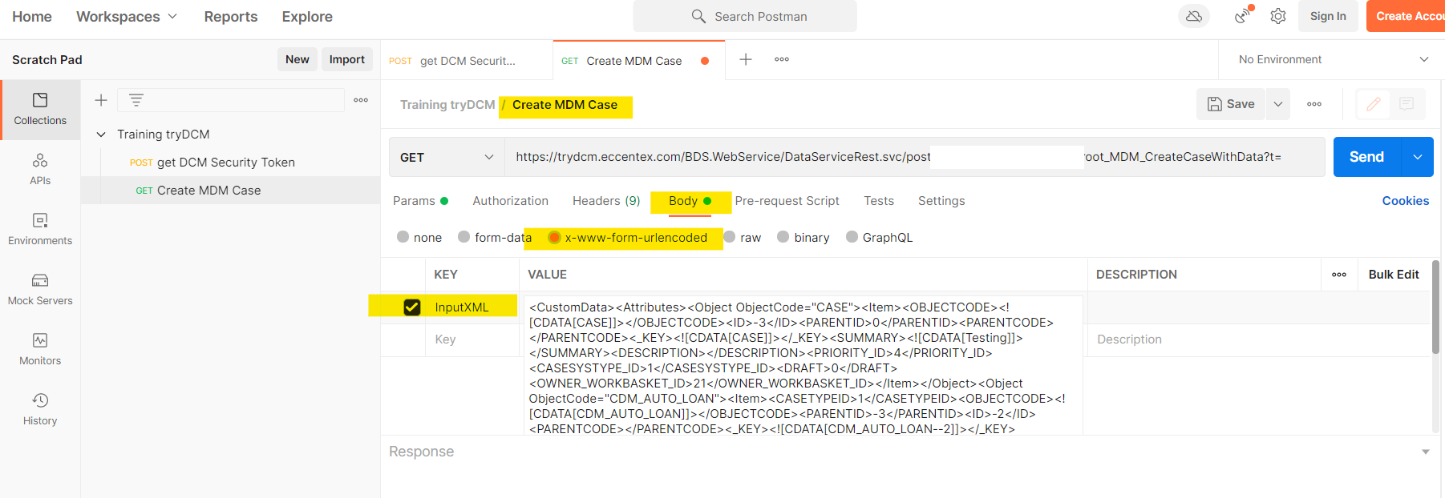Click the request URL field
The width and height of the screenshot is (1445, 498).
coord(914,157)
